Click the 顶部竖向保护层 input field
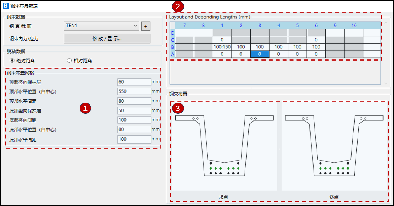The height and width of the screenshot is (206, 394). pyautogui.click(x=134, y=82)
